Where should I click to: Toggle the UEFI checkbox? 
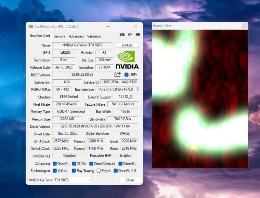point(126,75)
